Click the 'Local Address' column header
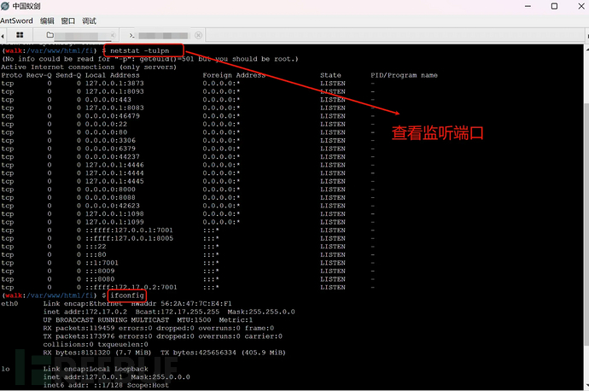 [113, 75]
